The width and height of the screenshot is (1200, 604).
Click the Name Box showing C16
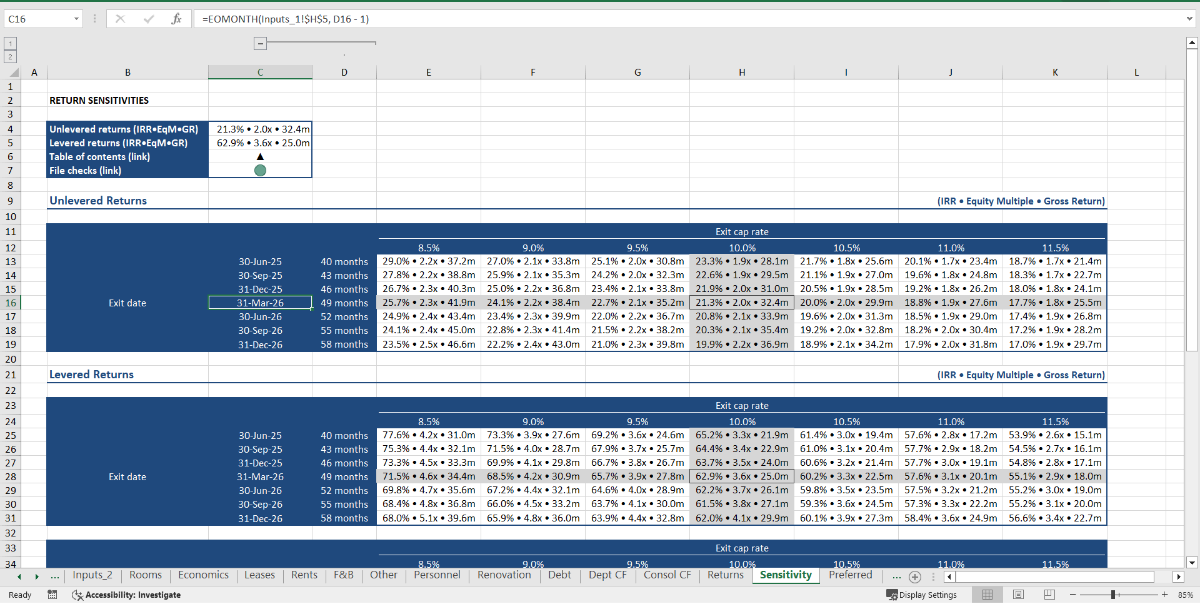pos(37,19)
